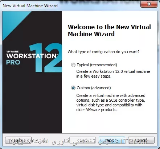Click the New Virtual Machine Wizard title bar

pos(30,6)
